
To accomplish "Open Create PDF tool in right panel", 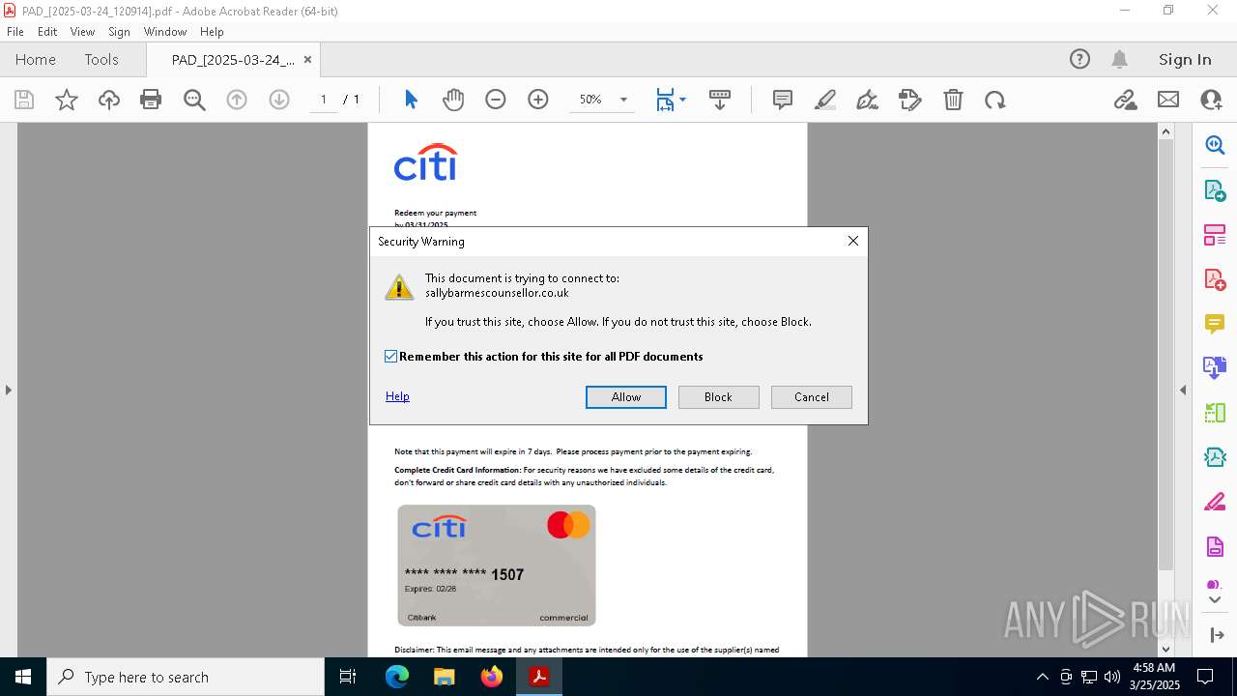I will [x=1215, y=279].
